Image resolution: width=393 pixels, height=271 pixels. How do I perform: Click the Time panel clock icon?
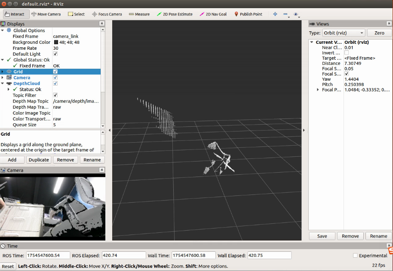coord(3,246)
